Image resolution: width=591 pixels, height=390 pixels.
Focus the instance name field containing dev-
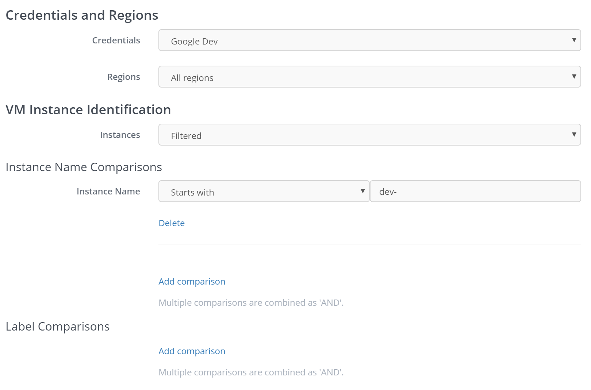click(475, 192)
